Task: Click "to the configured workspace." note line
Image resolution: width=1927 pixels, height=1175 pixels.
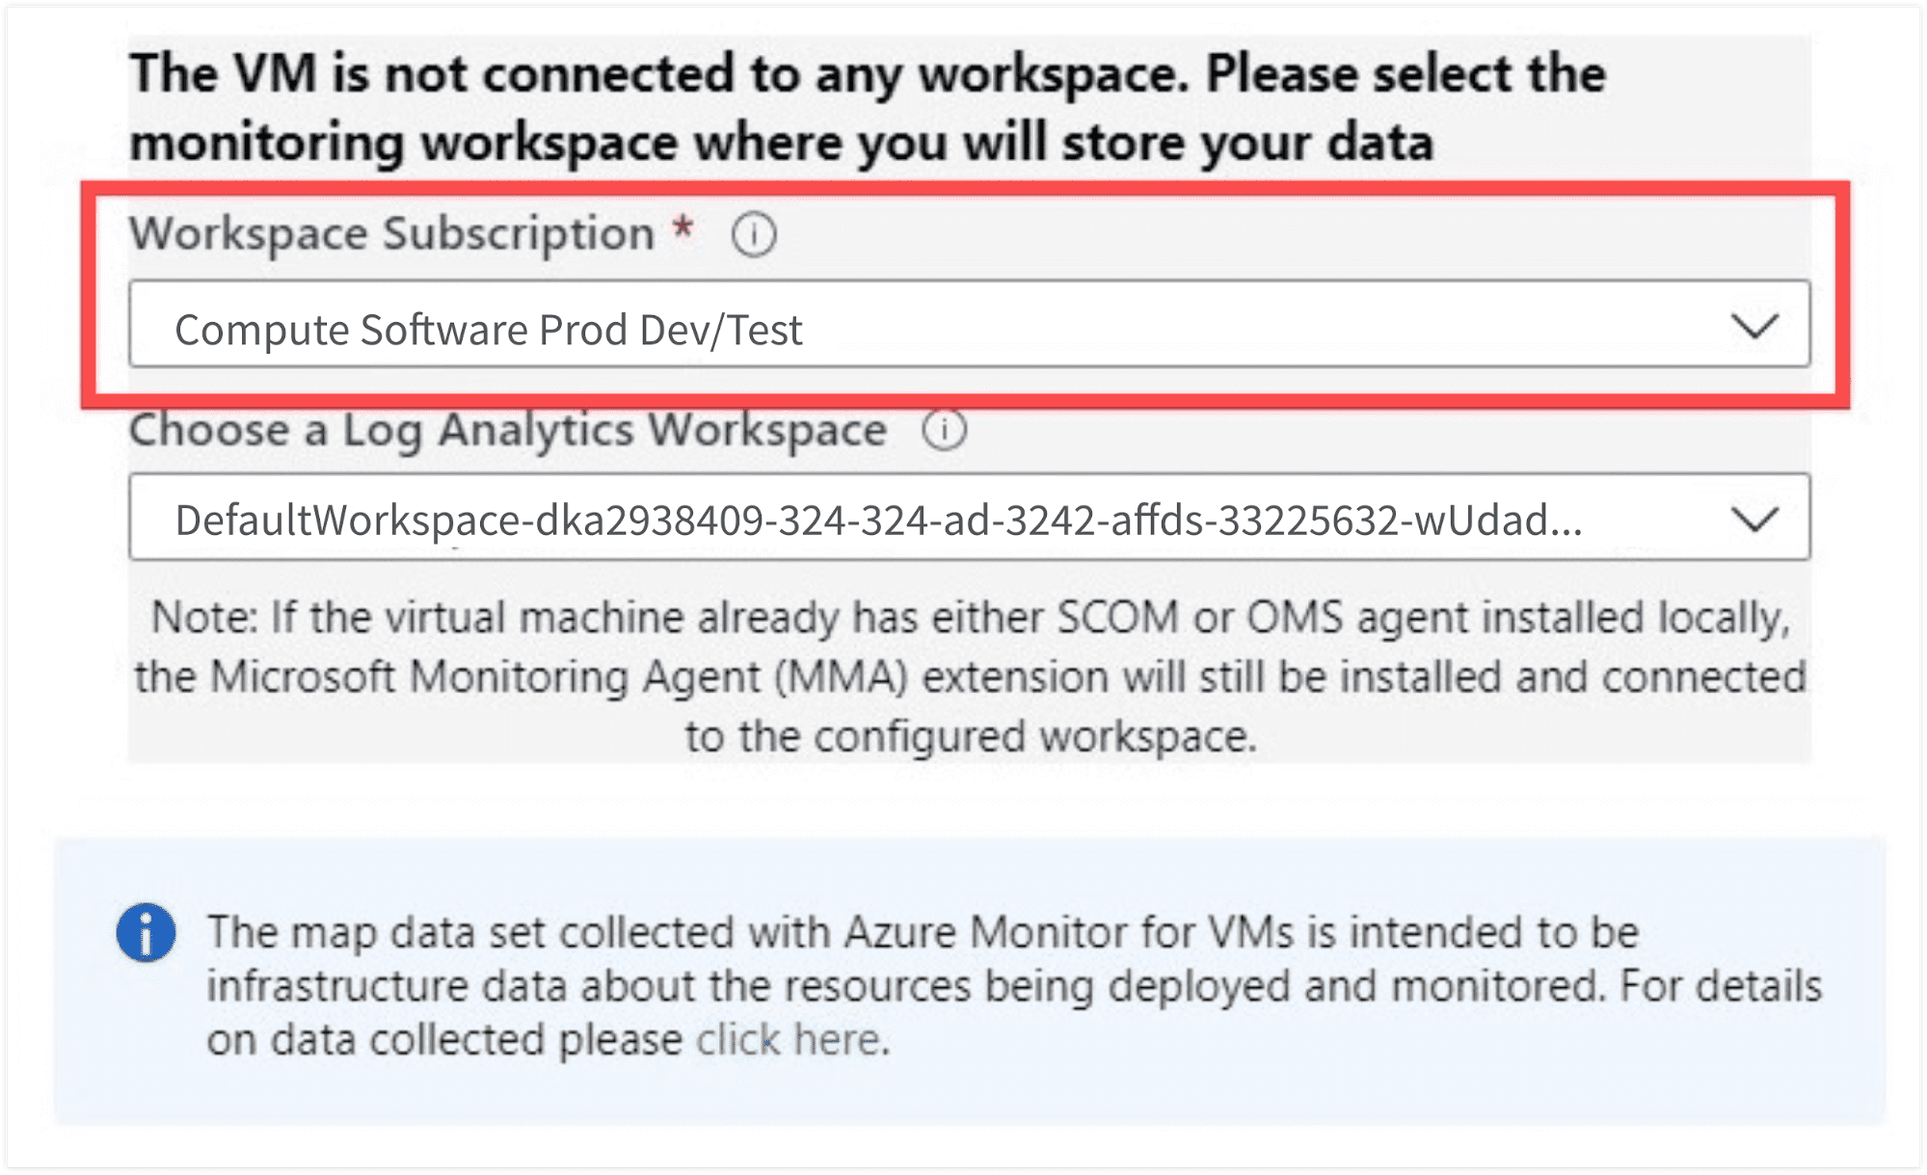Action: coord(971,737)
